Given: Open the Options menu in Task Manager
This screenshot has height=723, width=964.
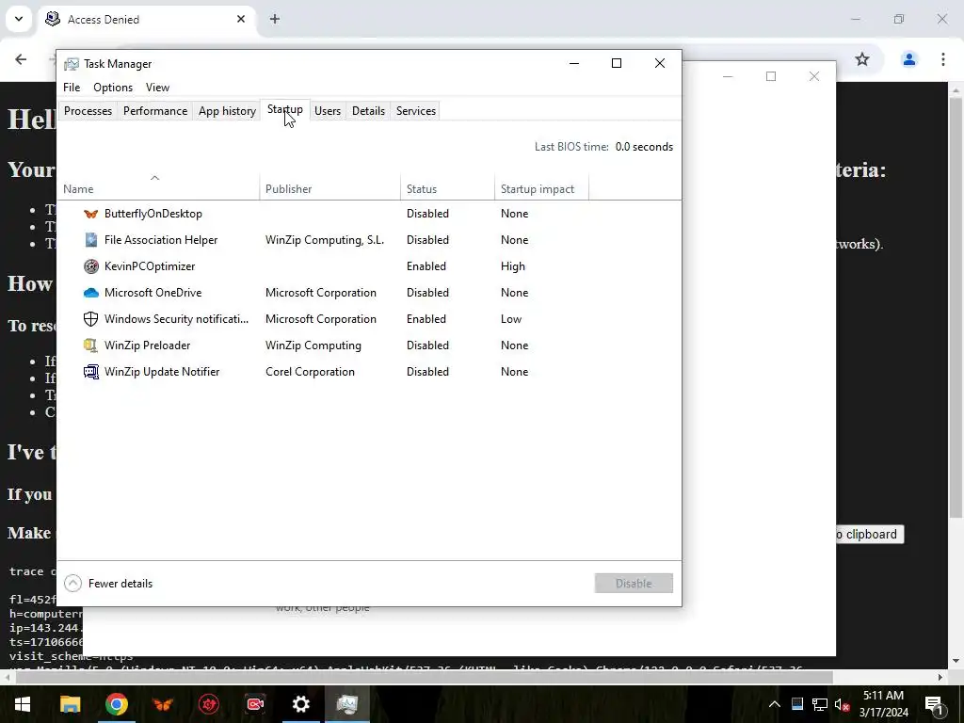Looking at the screenshot, I should (113, 88).
